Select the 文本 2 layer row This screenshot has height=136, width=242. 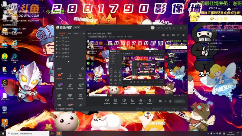70,45
